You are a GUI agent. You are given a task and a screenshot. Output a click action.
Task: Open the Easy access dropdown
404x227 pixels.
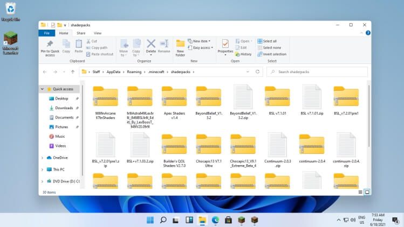coord(201,47)
